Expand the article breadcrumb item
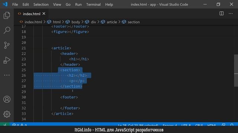 (112, 22)
